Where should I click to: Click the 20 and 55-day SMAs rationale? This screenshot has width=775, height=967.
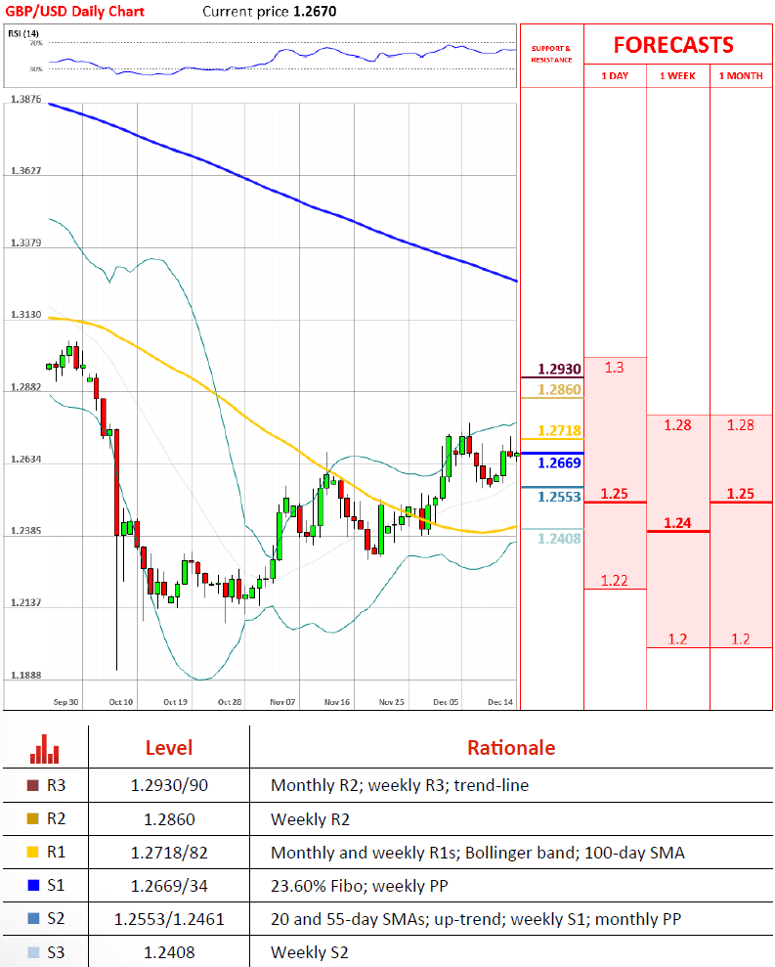[476, 919]
